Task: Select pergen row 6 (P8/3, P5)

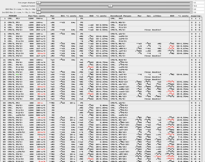Action: (x=101, y=34)
